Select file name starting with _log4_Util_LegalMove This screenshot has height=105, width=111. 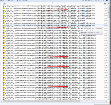(x=50, y=16)
